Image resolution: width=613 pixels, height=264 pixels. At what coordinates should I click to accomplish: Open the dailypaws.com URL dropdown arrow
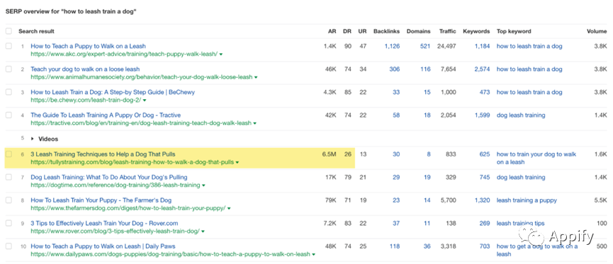point(313,254)
